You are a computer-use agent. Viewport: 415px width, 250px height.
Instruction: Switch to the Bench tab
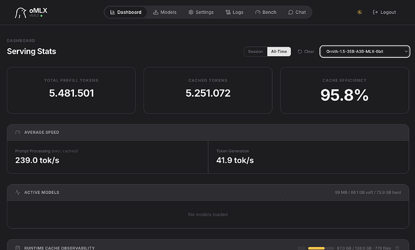pos(266,12)
